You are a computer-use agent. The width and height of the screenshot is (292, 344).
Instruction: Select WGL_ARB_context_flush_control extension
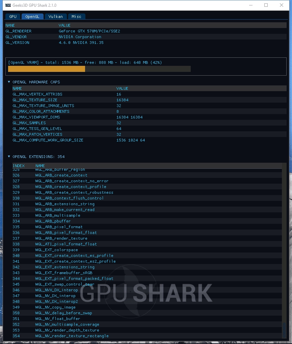coord(147,198)
